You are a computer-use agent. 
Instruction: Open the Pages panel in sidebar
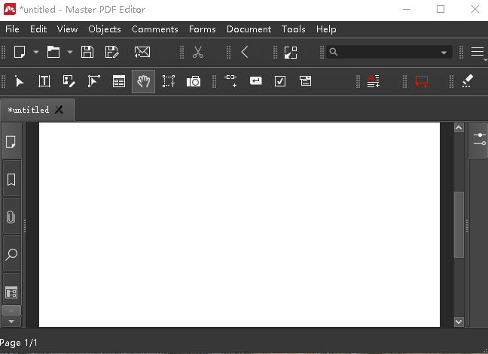pos(11,142)
